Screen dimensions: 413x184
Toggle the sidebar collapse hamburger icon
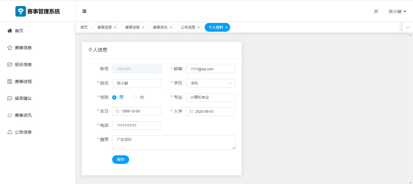pyautogui.click(x=84, y=11)
